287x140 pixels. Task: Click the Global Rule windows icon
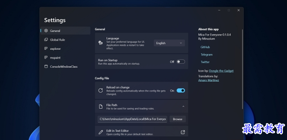46,40
